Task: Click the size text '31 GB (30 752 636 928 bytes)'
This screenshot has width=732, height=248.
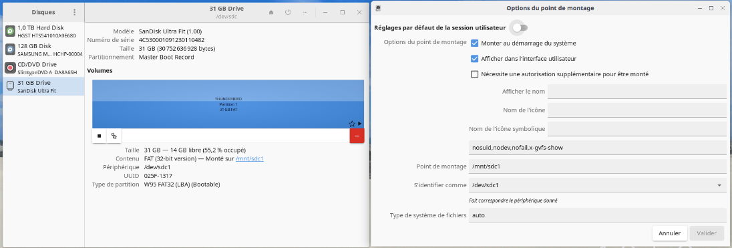Action: (x=177, y=49)
